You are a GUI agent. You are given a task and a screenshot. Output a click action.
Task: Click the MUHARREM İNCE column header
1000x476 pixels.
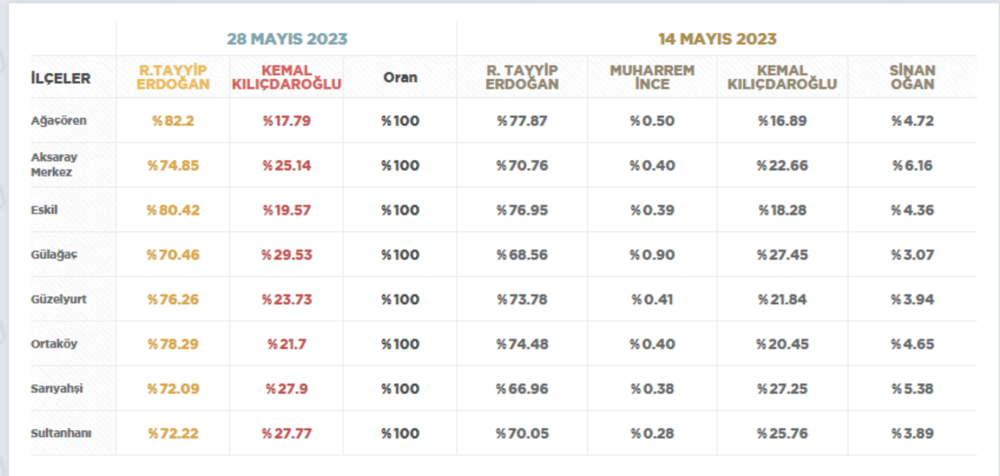pyautogui.click(x=652, y=77)
